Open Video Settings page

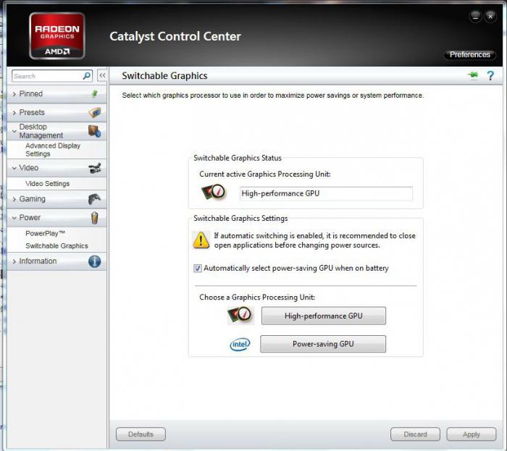point(48,183)
